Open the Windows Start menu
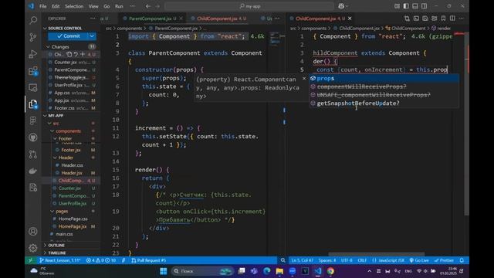This screenshot has width=494, height=278. pos(163,271)
